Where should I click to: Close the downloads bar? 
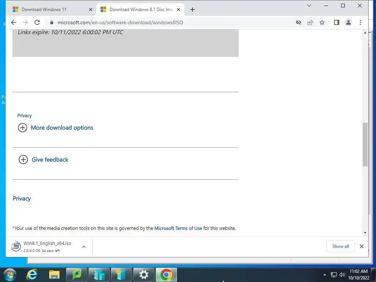click(x=362, y=246)
